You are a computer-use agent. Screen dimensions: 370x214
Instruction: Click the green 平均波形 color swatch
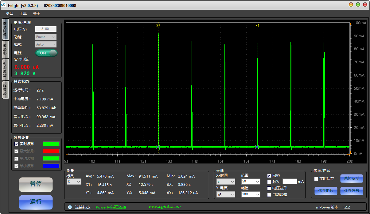pos(51,159)
